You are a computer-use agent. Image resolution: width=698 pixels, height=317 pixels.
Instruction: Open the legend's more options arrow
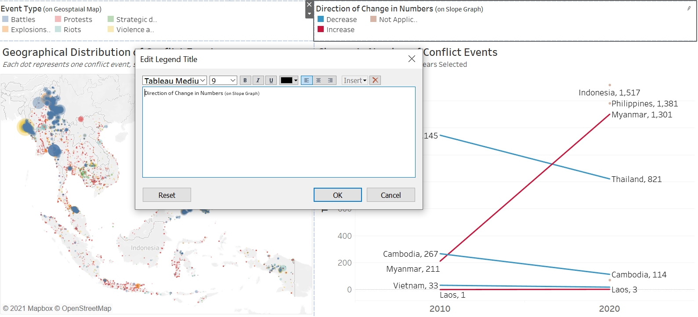pyautogui.click(x=309, y=14)
